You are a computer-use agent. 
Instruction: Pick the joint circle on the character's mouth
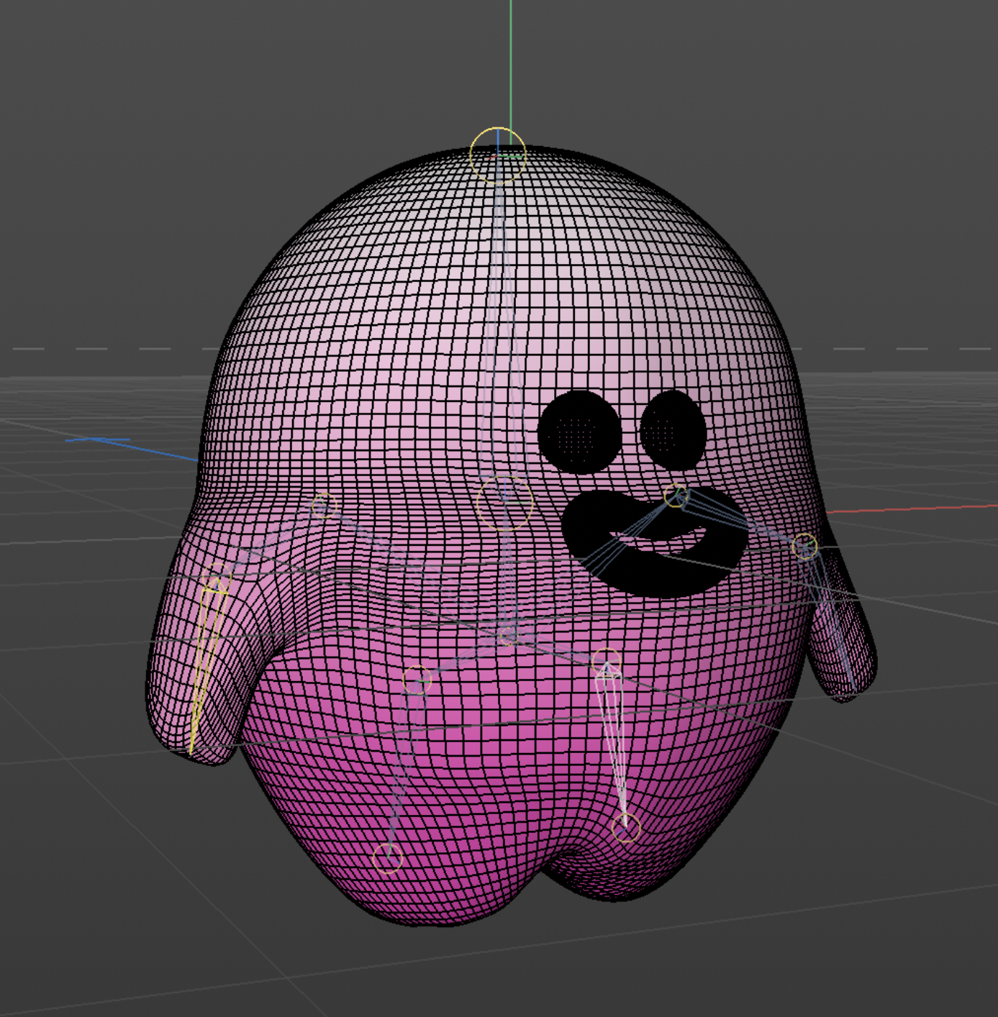(676, 496)
